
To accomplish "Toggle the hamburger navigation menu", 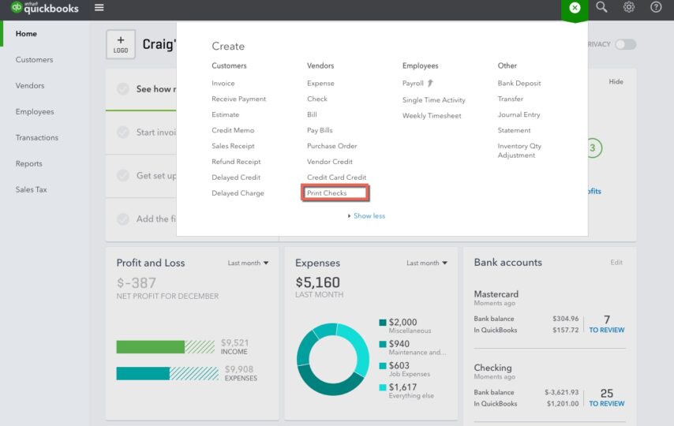I will click(x=99, y=8).
